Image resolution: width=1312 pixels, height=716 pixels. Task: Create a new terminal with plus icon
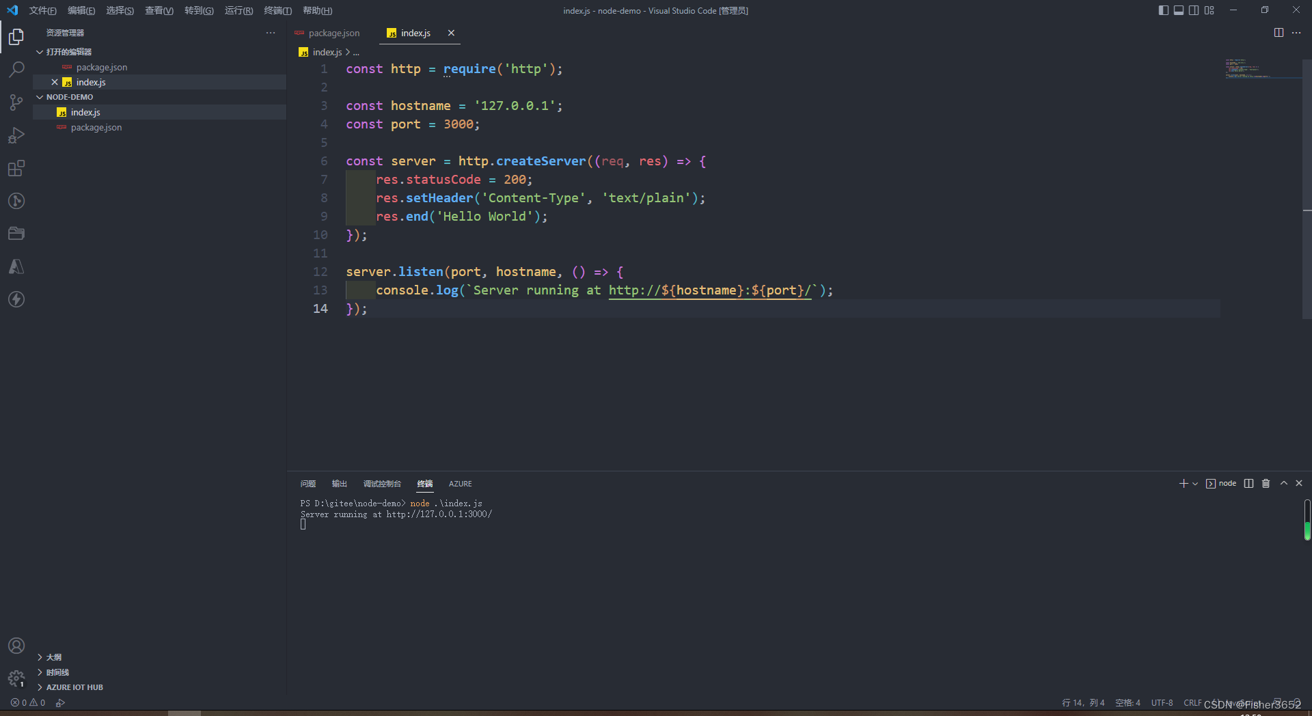(1184, 484)
